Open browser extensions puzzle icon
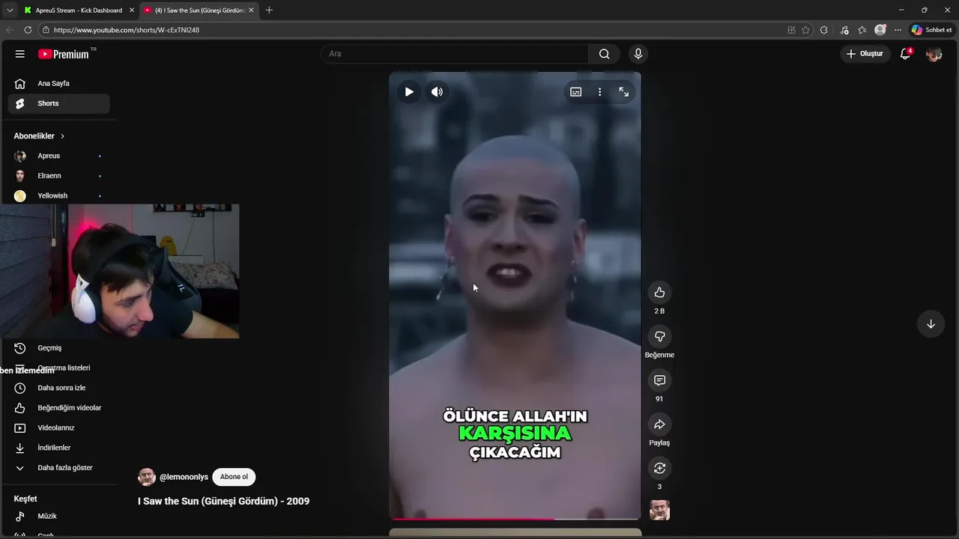 pos(824,30)
